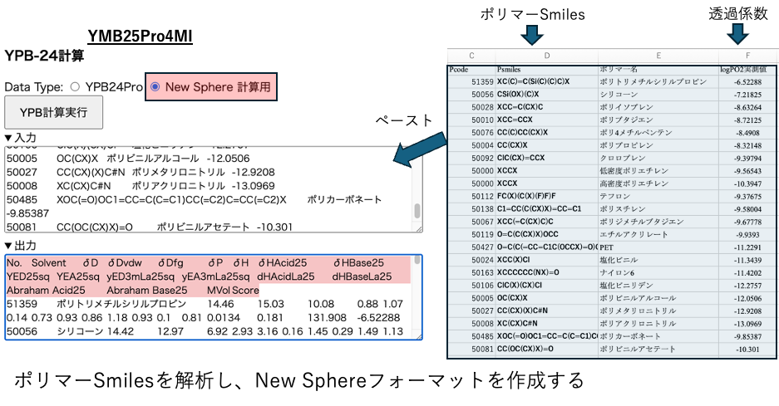The height and width of the screenshot is (406, 779).
Task: Select spreadsheet column C header
Action: (x=471, y=56)
